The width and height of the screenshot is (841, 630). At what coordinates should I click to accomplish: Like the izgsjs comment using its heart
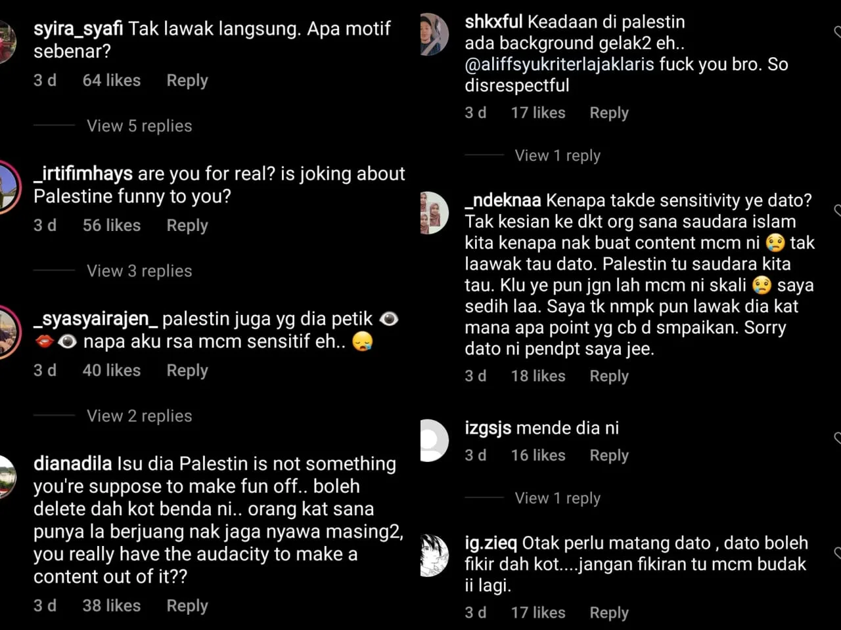[x=838, y=438]
